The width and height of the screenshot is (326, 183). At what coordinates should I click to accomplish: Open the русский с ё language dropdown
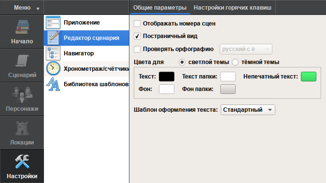coord(246,49)
